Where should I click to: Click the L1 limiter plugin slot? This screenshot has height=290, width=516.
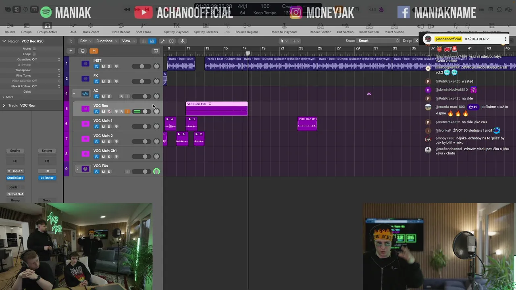coord(47,178)
